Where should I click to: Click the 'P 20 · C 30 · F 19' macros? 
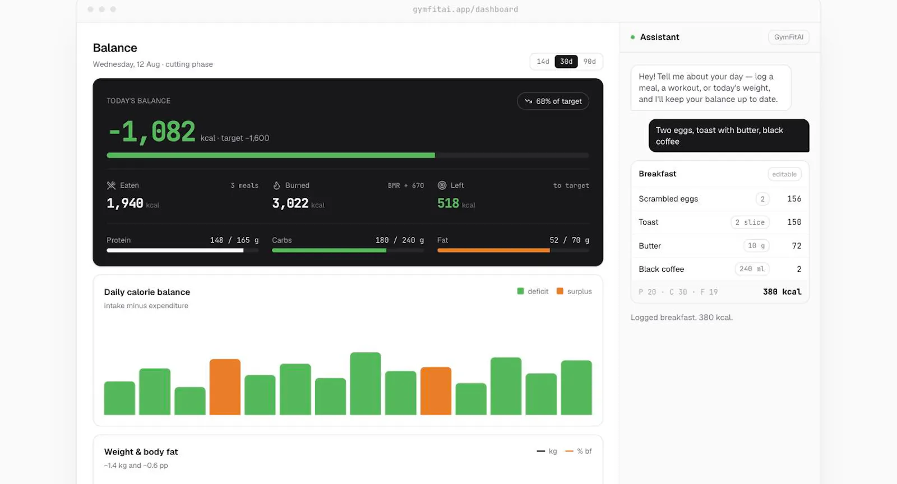[x=678, y=292]
